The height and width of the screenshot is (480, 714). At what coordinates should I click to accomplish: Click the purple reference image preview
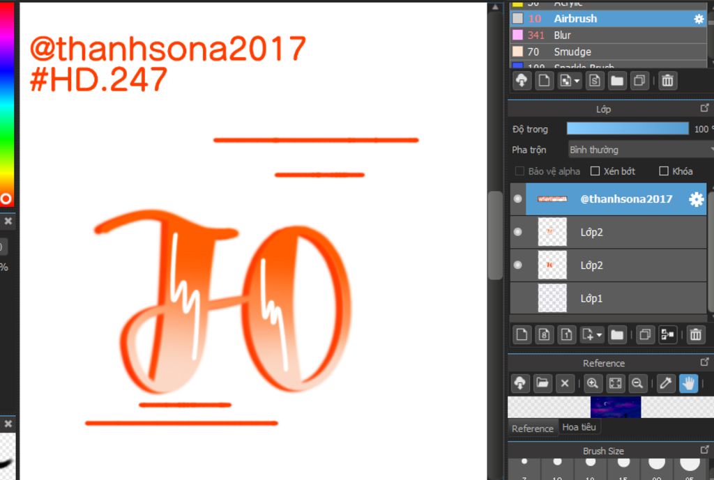(x=615, y=408)
